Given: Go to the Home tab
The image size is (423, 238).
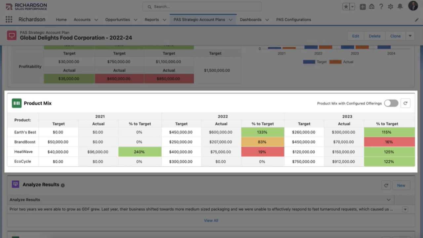Looking at the screenshot, I should pos(61,20).
